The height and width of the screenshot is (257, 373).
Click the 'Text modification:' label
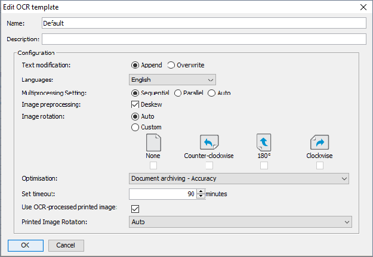click(46, 65)
